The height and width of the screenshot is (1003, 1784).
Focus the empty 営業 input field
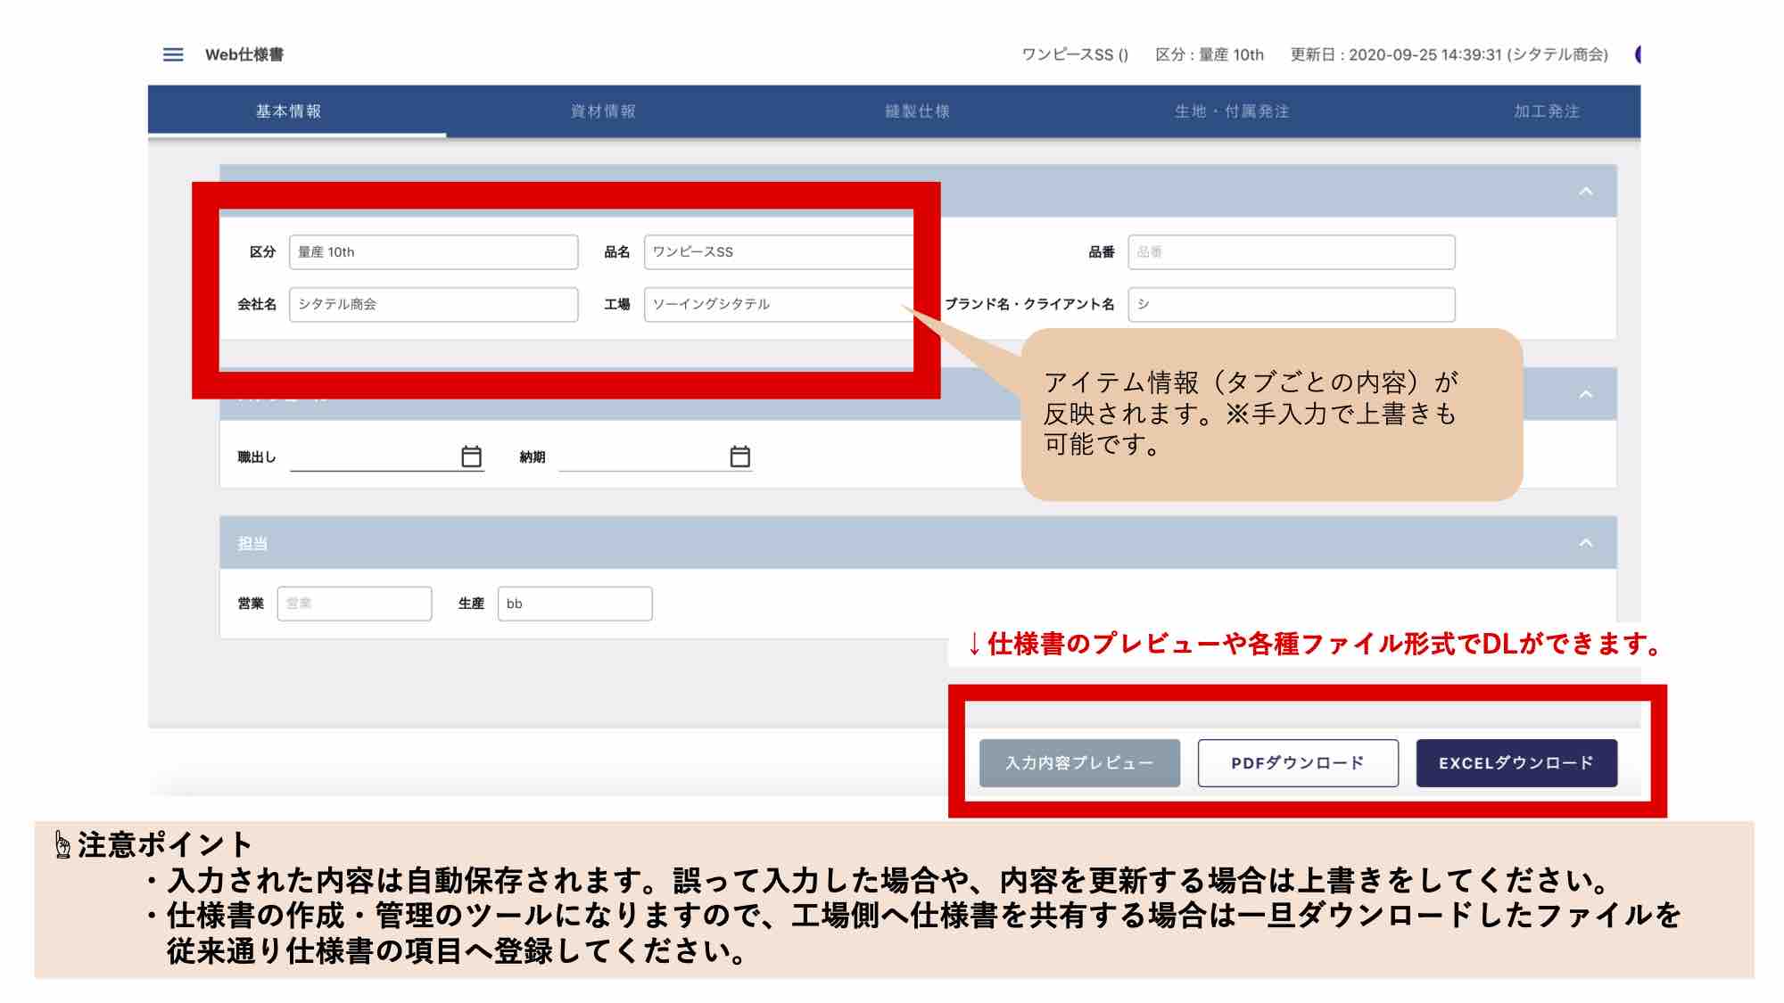[354, 604]
